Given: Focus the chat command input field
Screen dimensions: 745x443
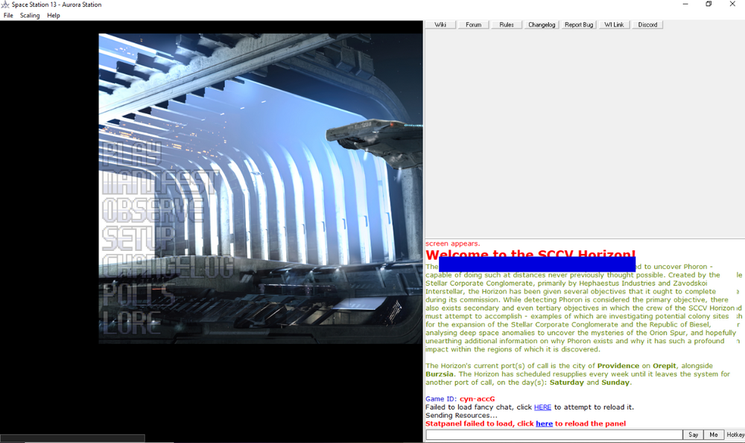Looking at the screenshot, I should [554, 435].
